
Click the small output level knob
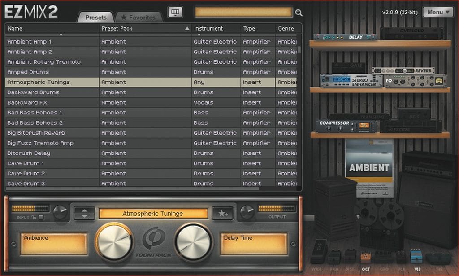click(x=247, y=212)
